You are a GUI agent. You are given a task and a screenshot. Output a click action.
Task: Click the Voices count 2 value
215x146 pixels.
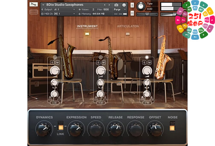93,10
